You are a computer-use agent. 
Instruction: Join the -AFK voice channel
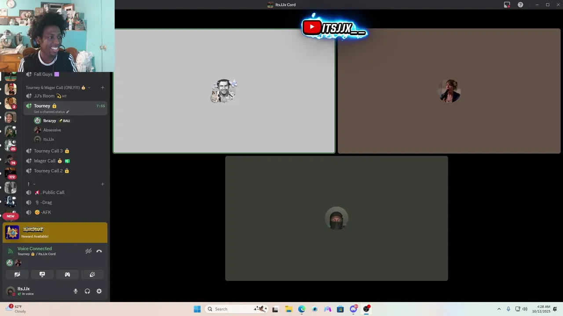(65, 212)
